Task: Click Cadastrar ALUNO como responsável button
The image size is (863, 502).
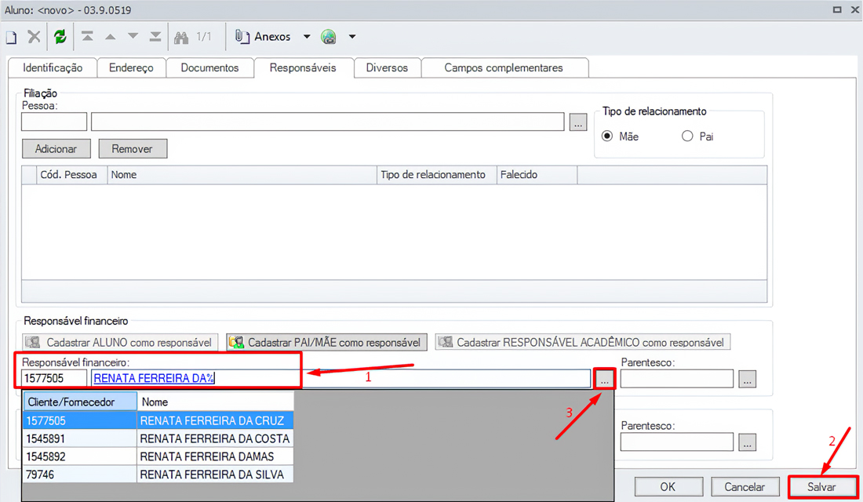Action: 120,343
